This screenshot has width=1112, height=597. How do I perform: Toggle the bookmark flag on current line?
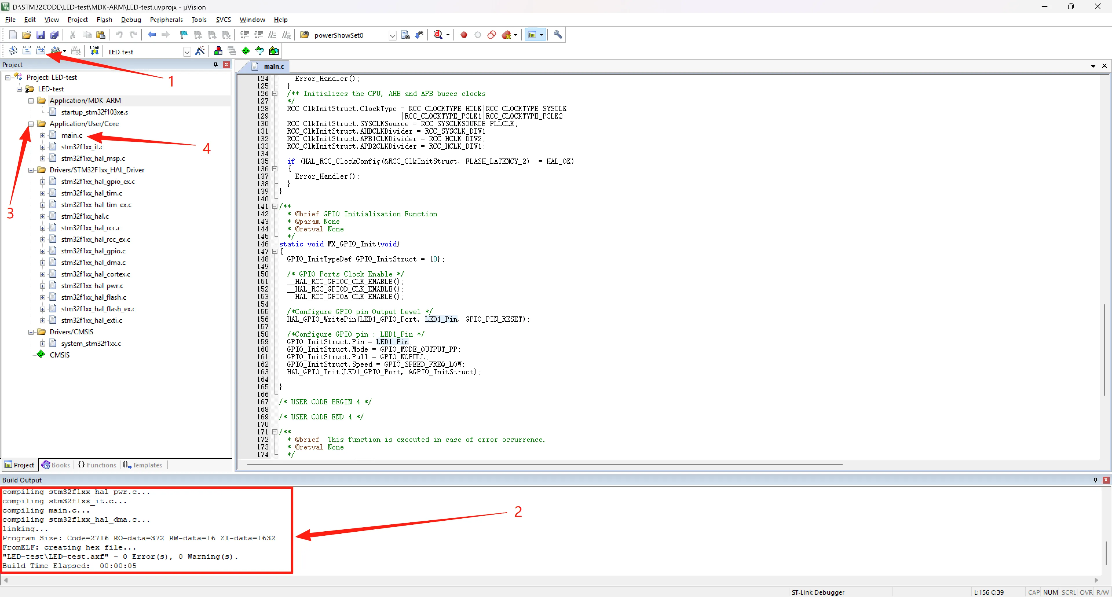click(184, 35)
